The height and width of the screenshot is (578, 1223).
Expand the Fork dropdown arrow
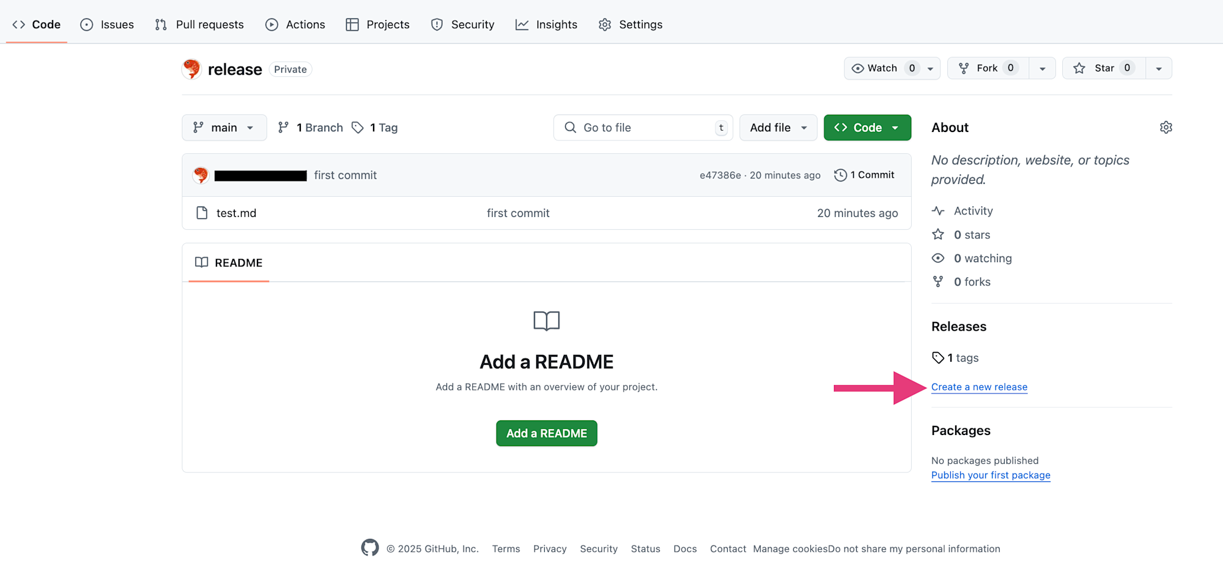click(x=1043, y=68)
